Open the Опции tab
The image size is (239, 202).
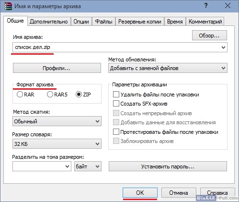click(81, 22)
